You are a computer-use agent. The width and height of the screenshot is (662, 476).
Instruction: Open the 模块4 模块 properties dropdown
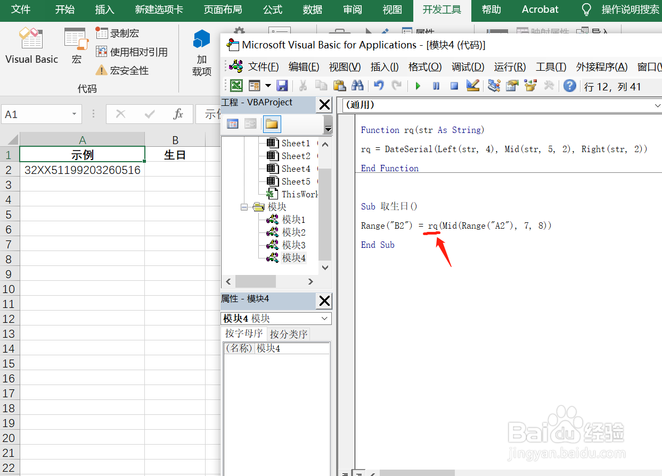click(324, 319)
